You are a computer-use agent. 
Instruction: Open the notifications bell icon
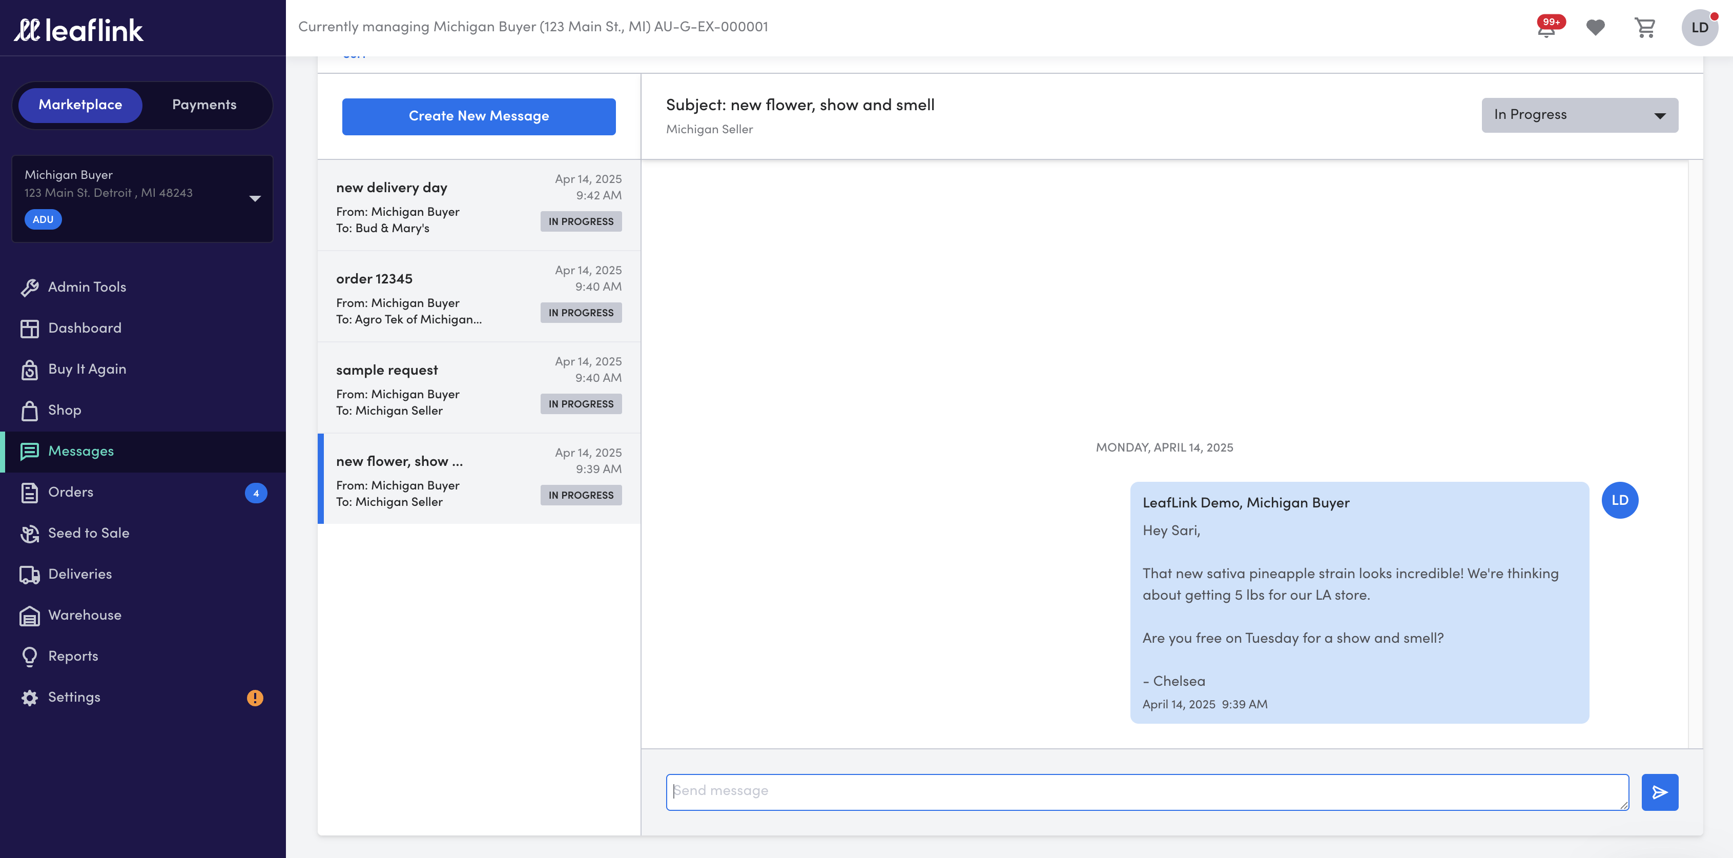(1546, 28)
